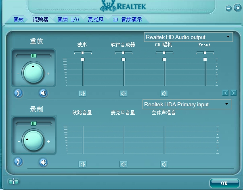Switch to the 麦克风 tab
The width and height of the screenshot is (243, 190).
click(x=96, y=19)
